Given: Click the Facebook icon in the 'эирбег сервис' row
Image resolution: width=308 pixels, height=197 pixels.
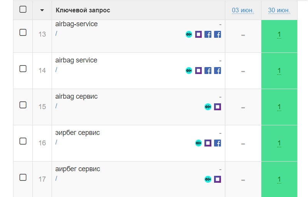Looking at the screenshot, I should click(218, 143).
